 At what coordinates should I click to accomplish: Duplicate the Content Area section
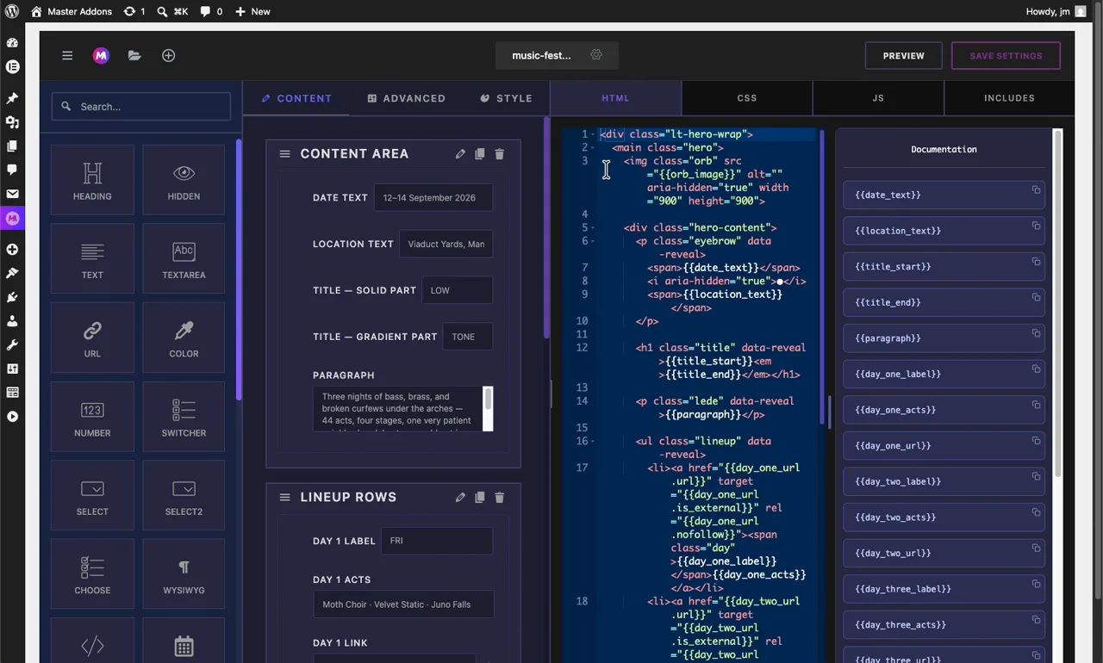480,153
